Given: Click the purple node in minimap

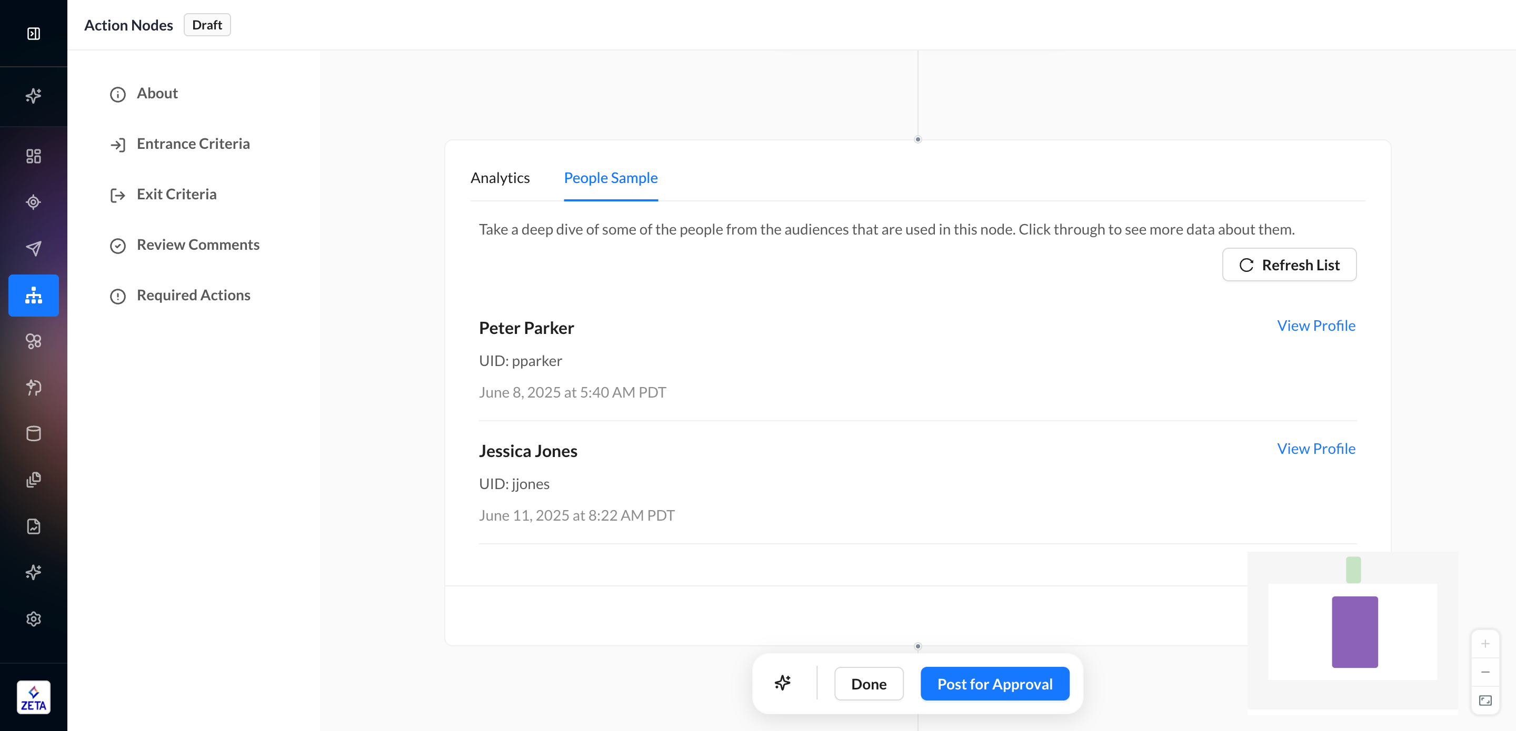Looking at the screenshot, I should [1354, 632].
